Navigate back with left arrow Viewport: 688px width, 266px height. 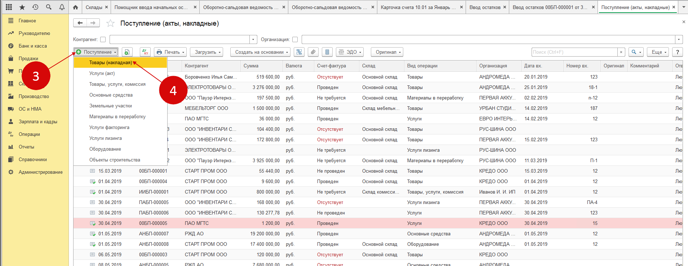[x=80, y=23]
